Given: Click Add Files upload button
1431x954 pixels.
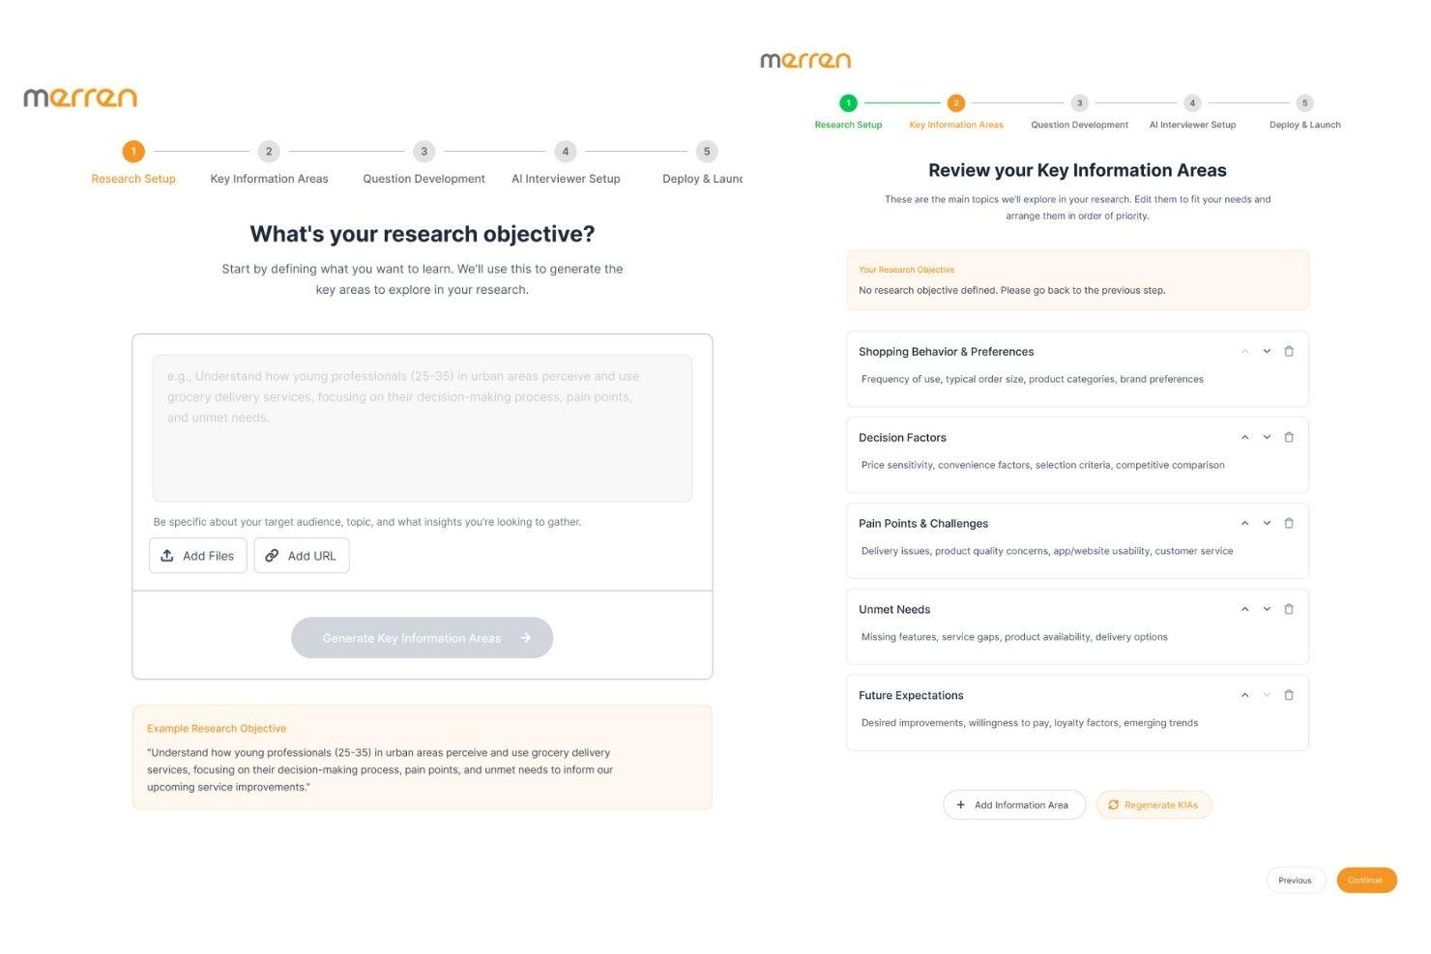Looking at the screenshot, I should coord(198,556).
